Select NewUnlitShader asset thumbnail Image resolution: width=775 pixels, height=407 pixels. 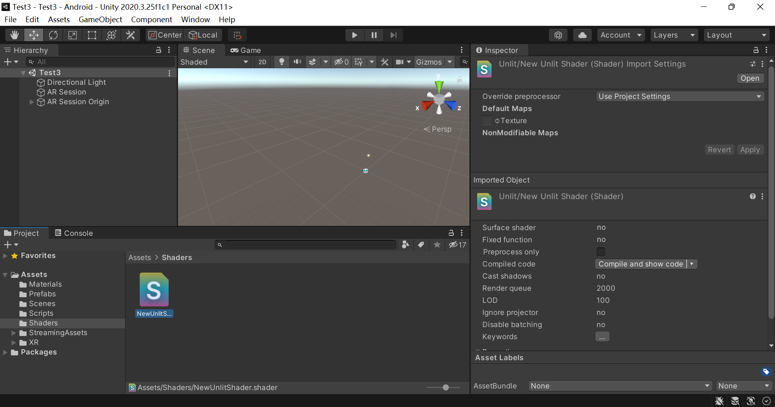(154, 290)
